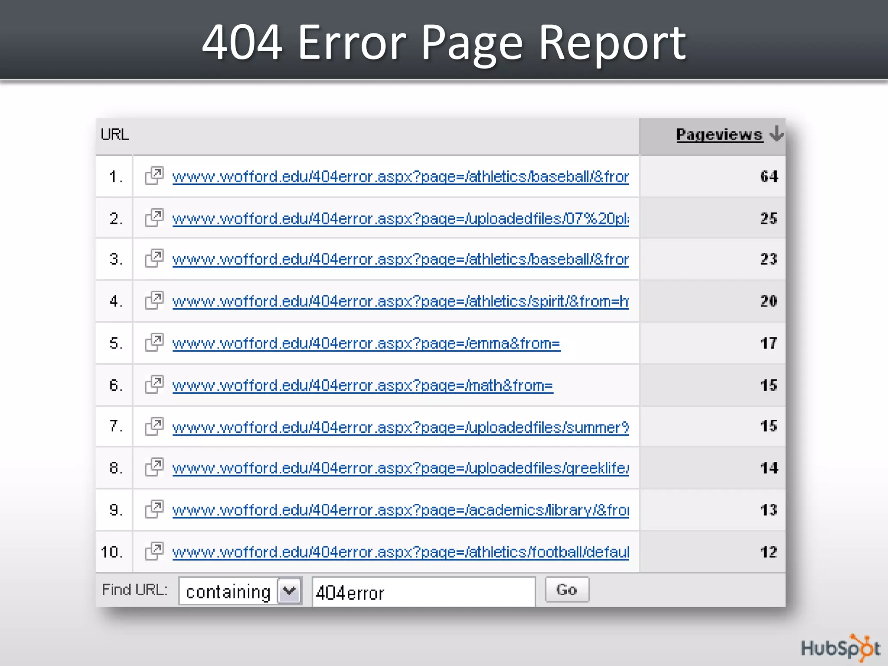Select the pageviews value 64
Image resolution: width=888 pixels, height=666 pixels.
[769, 176]
